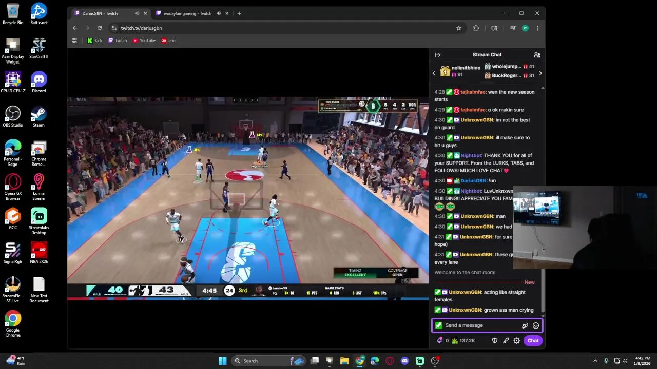Collapse the Stream Chat panel
The width and height of the screenshot is (657, 369).
click(437, 55)
